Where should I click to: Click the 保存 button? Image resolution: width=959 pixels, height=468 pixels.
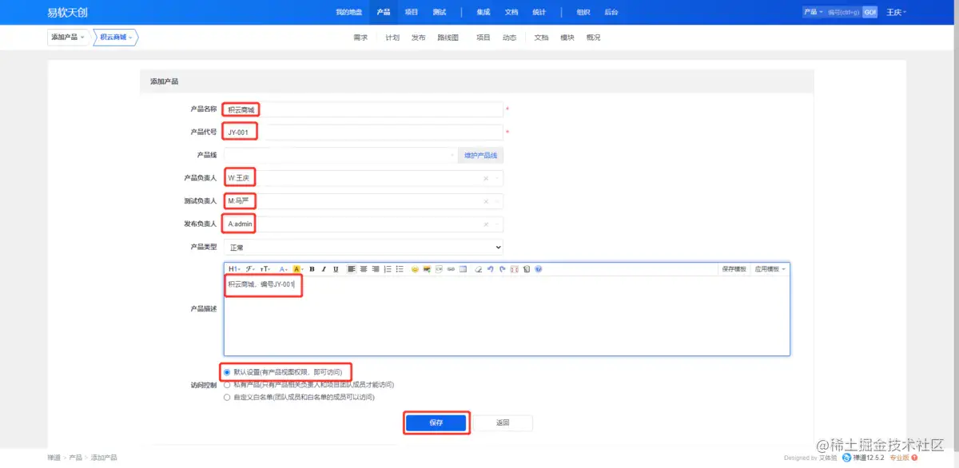(x=436, y=422)
